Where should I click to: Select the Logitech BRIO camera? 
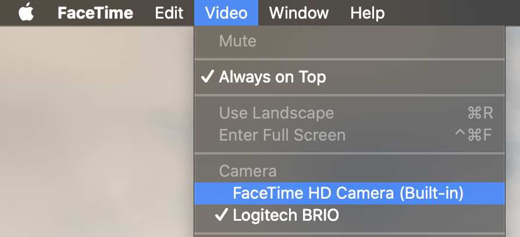pyautogui.click(x=350, y=216)
